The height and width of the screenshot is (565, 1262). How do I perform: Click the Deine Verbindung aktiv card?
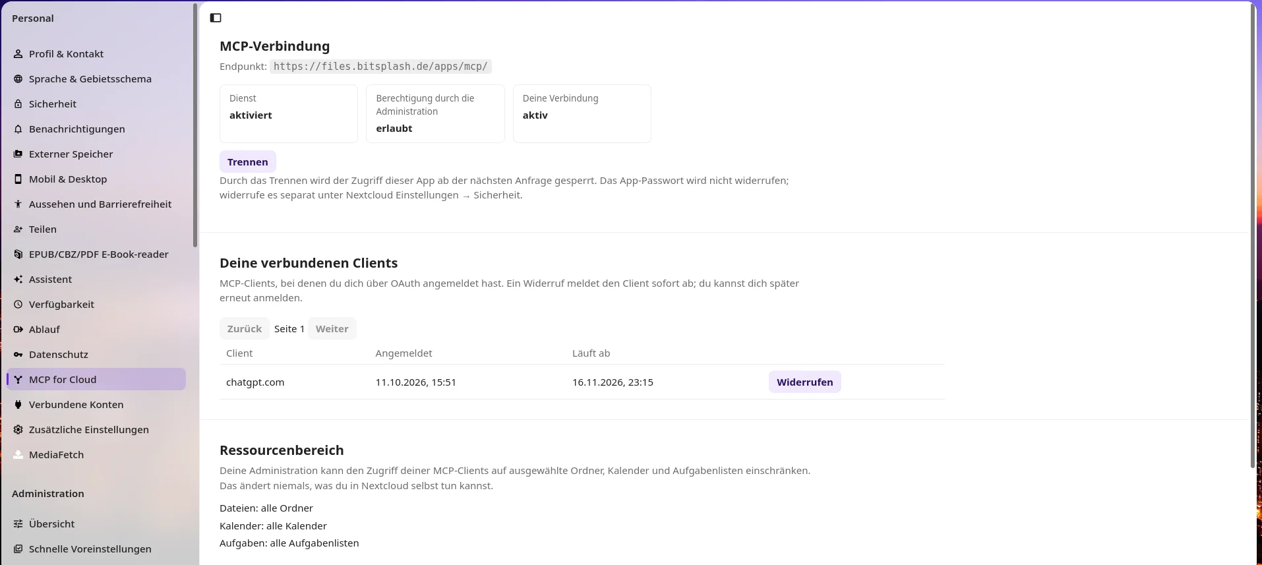pyautogui.click(x=582, y=113)
